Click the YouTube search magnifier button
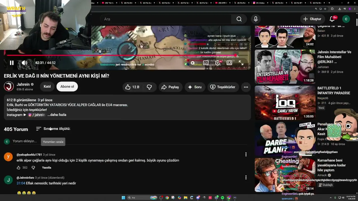The height and width of the screenshot is (201, 358). tap(239, 19)
